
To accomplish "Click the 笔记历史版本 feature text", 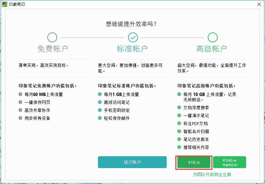I will (x=196, y=139).
